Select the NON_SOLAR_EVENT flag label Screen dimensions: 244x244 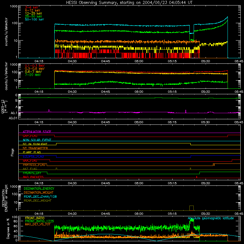click(37, 140)
